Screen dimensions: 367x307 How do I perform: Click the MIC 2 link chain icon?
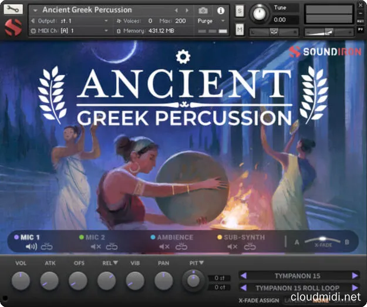pos(110,247)
